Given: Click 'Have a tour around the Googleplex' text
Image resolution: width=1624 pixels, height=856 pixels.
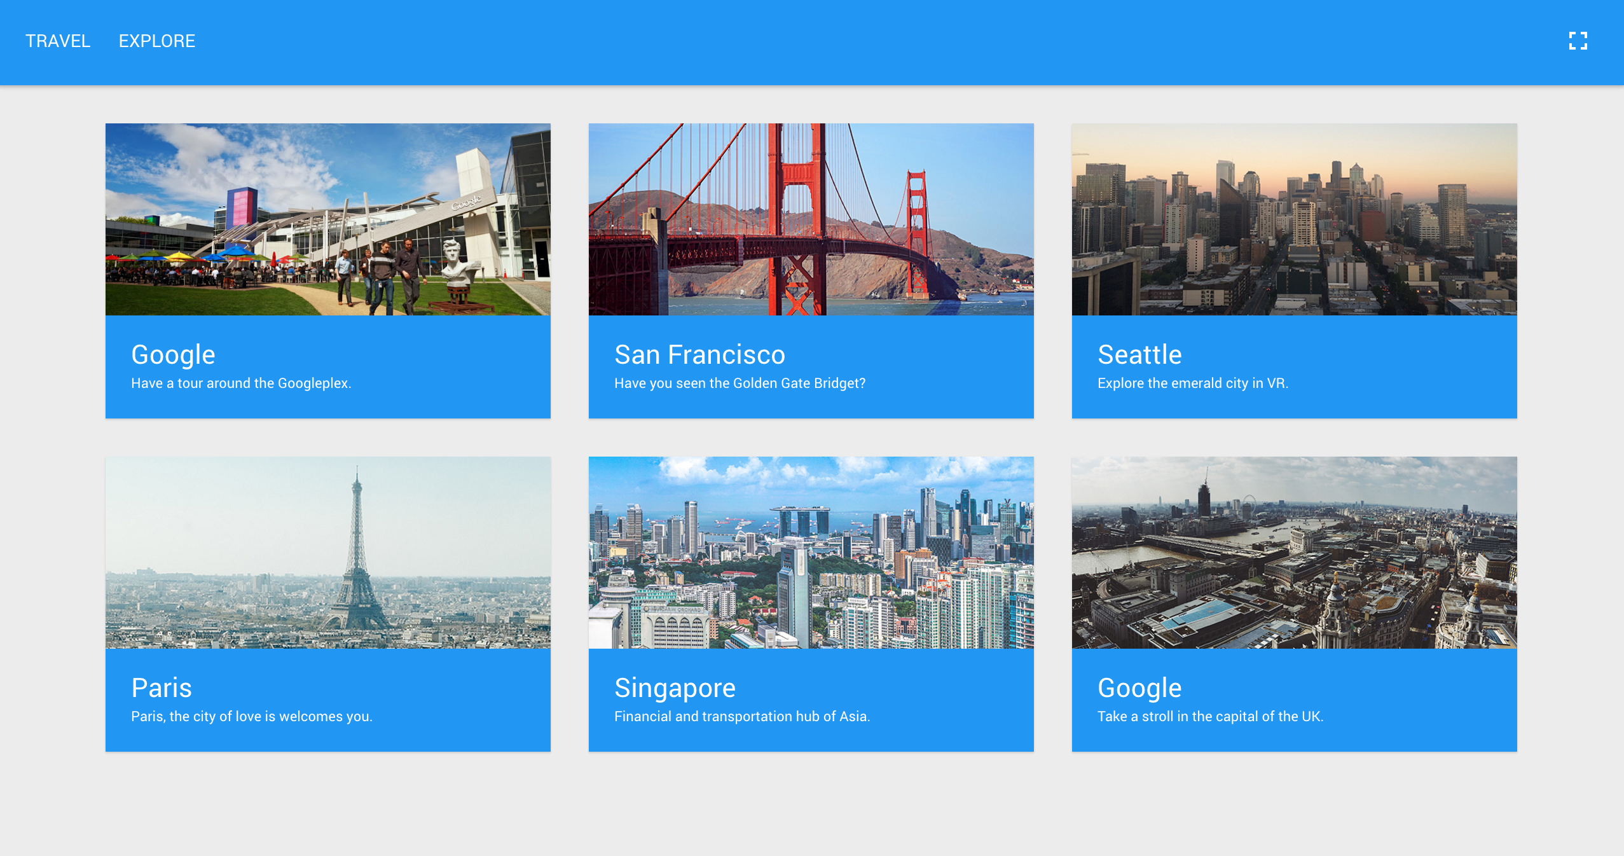Looking at the screenshot, I should click(x=241, y=383).
